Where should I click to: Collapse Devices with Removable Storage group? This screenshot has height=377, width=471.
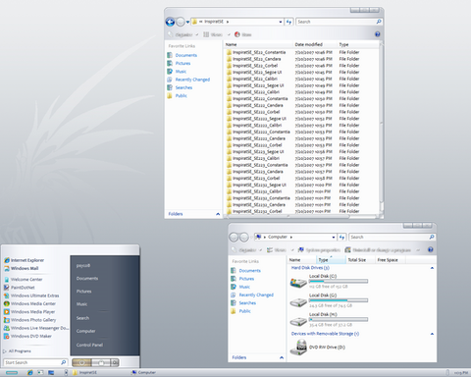(x=432, y=334)
